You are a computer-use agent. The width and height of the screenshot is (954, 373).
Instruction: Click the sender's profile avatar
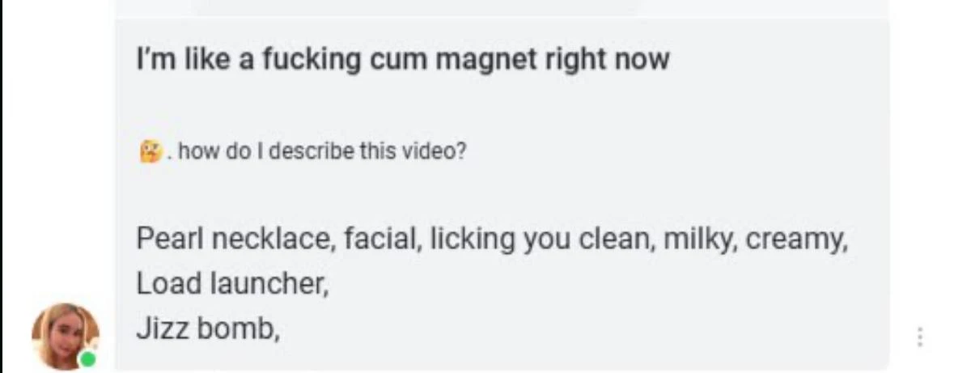[x=65, y=336]
